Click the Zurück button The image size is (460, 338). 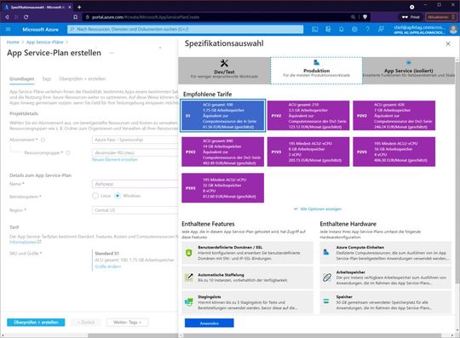(x=86, y=323)
